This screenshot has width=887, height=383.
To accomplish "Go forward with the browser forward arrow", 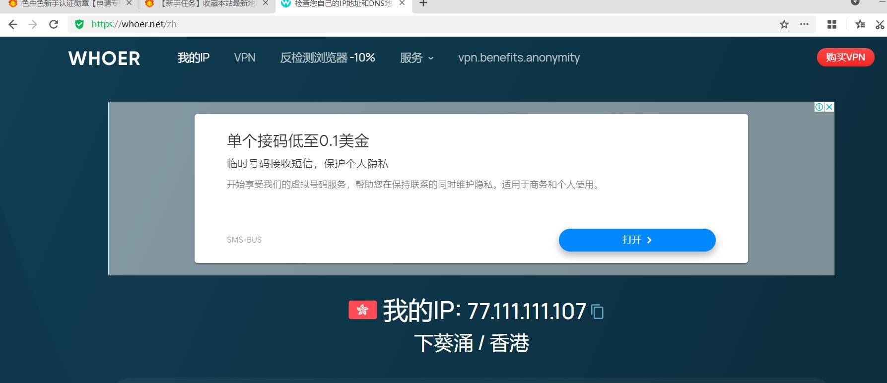I will coord(33,24).
